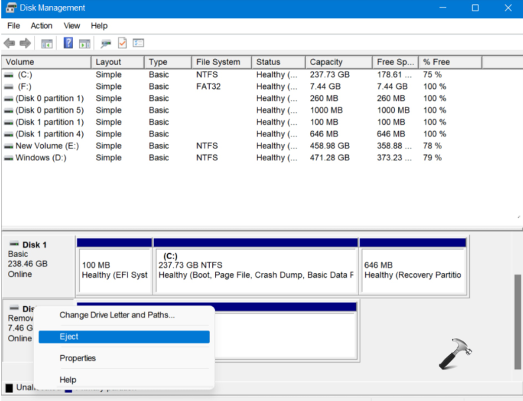Click the Disk 1 label in the graphical view
The width and height of the screenshot is (523, 401).
point(35,245)
